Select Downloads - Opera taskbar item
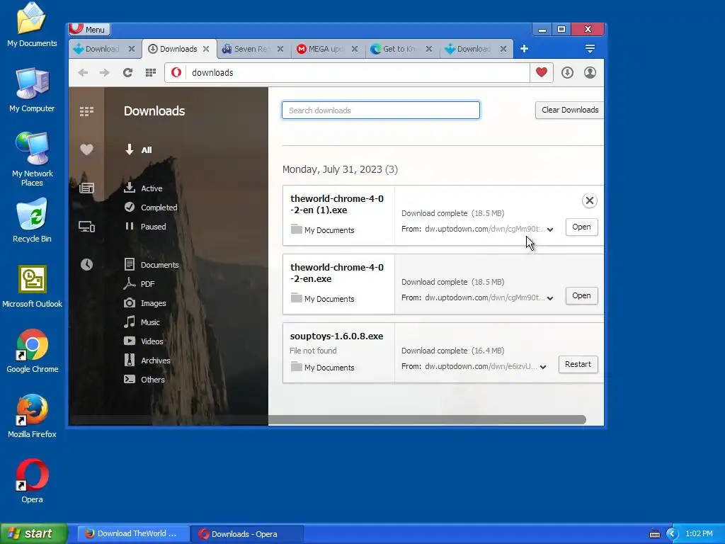 coord(246,534)
